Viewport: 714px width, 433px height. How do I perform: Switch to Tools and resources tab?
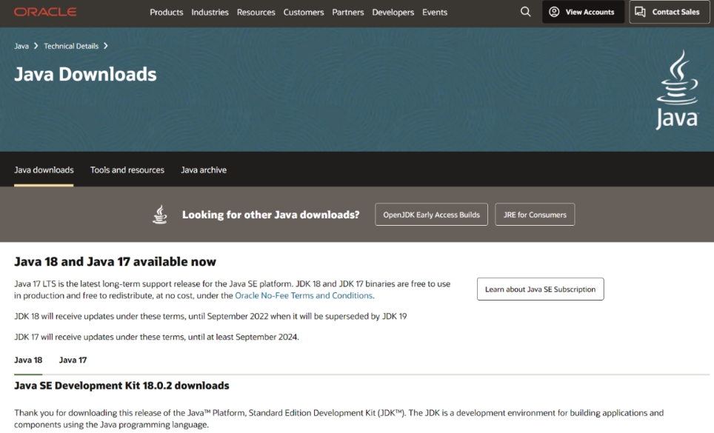127,169
